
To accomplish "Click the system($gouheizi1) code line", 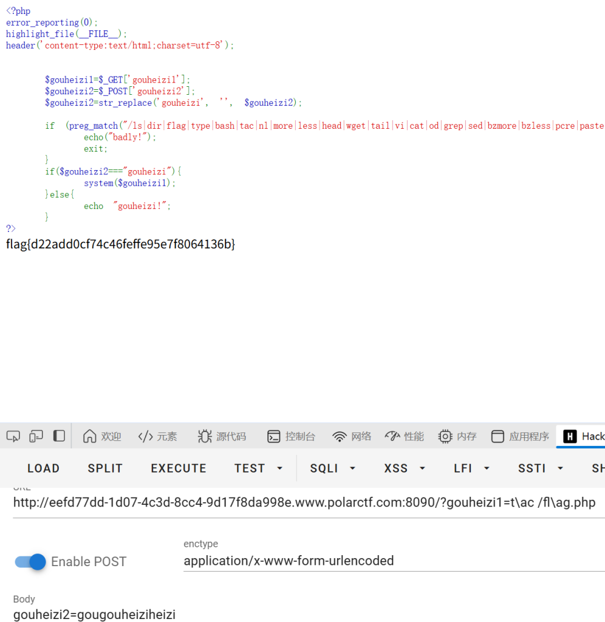I will click(x=129, y=183).
